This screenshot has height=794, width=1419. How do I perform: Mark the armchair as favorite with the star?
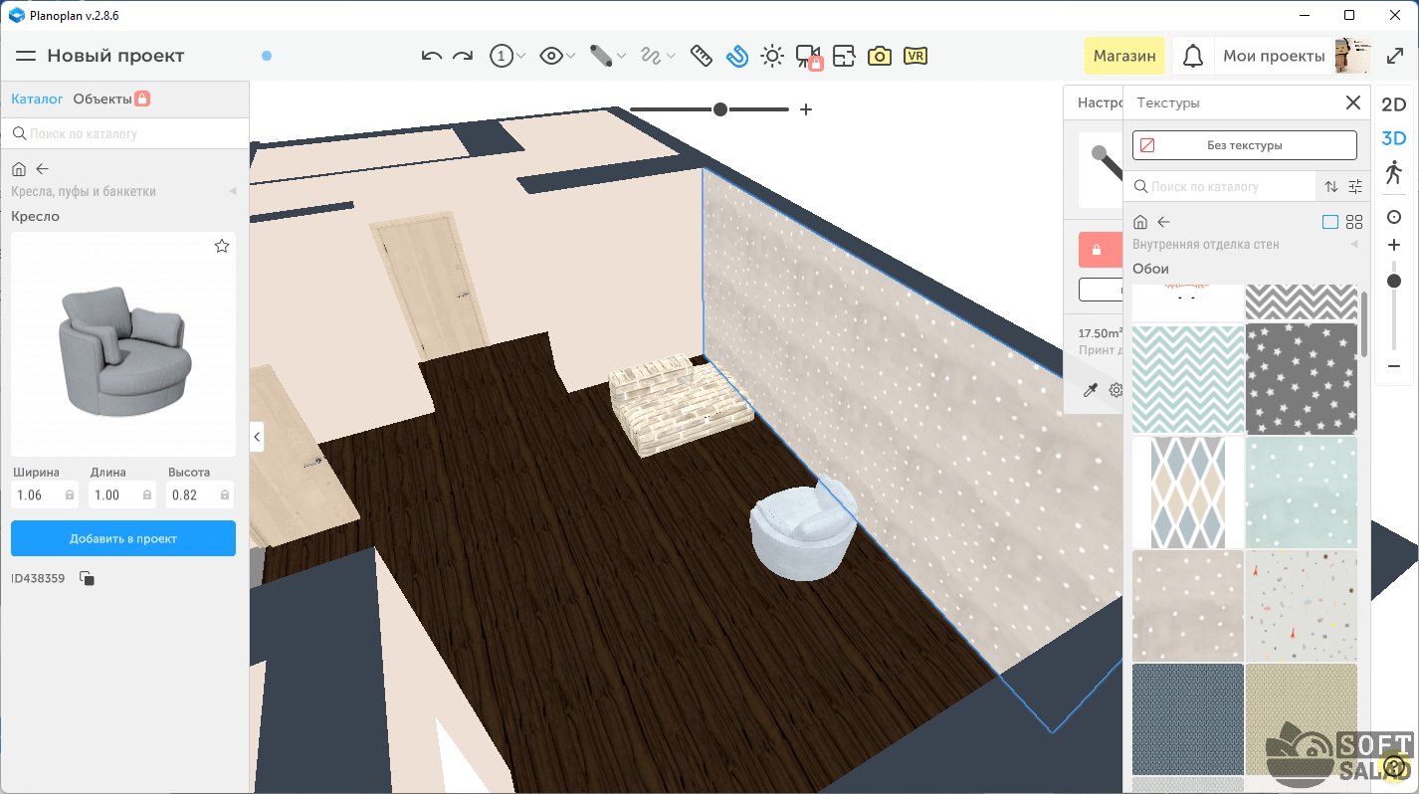point(222,246)
